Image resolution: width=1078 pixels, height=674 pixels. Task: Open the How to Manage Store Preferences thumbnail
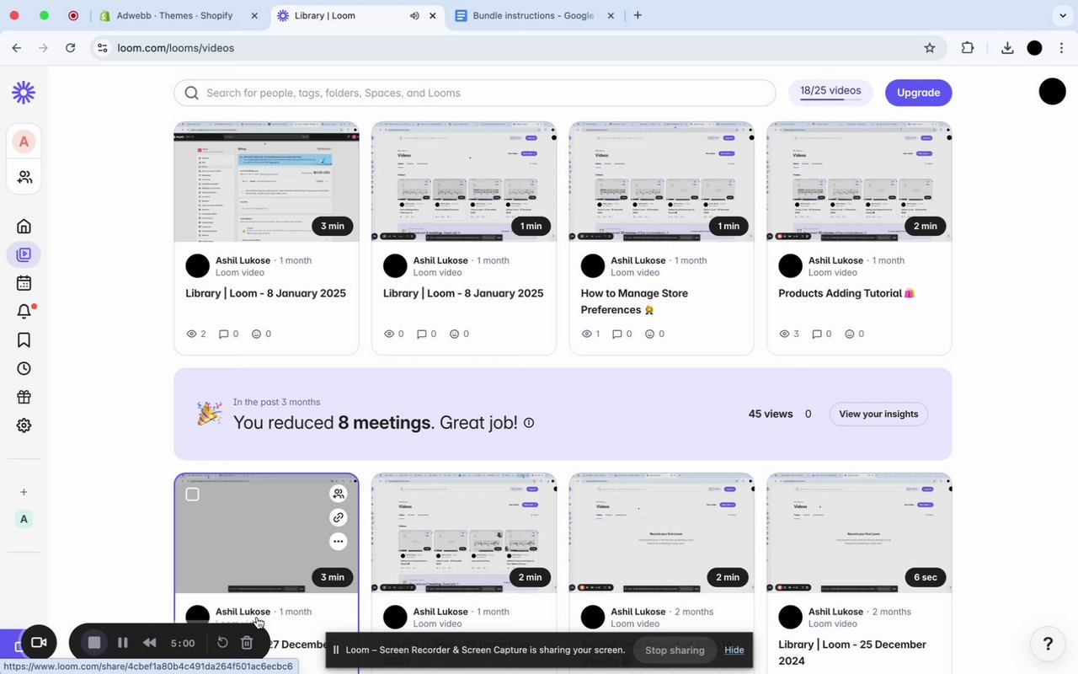coord(661,182)
